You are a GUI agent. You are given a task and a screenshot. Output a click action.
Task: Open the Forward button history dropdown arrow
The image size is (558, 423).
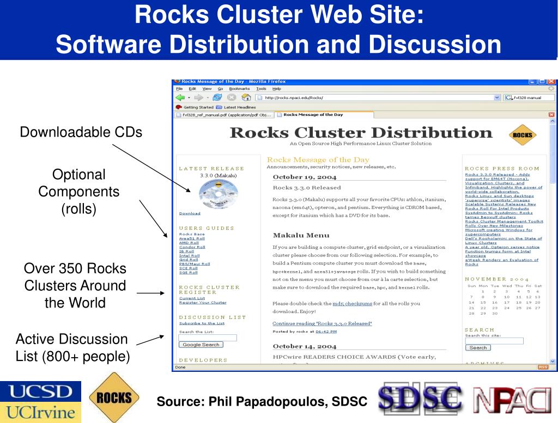(208, 98)
